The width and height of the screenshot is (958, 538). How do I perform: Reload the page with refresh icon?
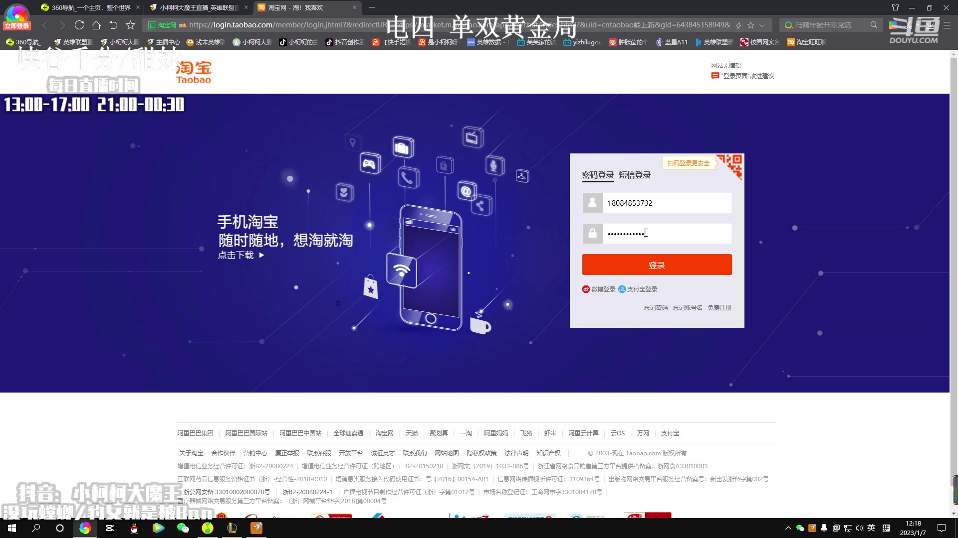79,25
